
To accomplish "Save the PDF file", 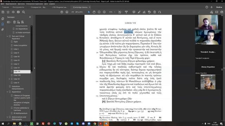I will (x=3, y=12).
